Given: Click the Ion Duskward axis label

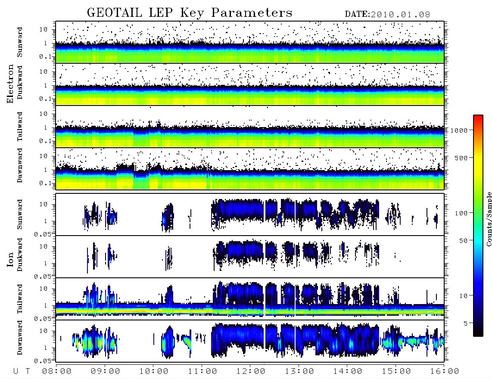Looking at the screenshot, I should (x=19, y=255).
